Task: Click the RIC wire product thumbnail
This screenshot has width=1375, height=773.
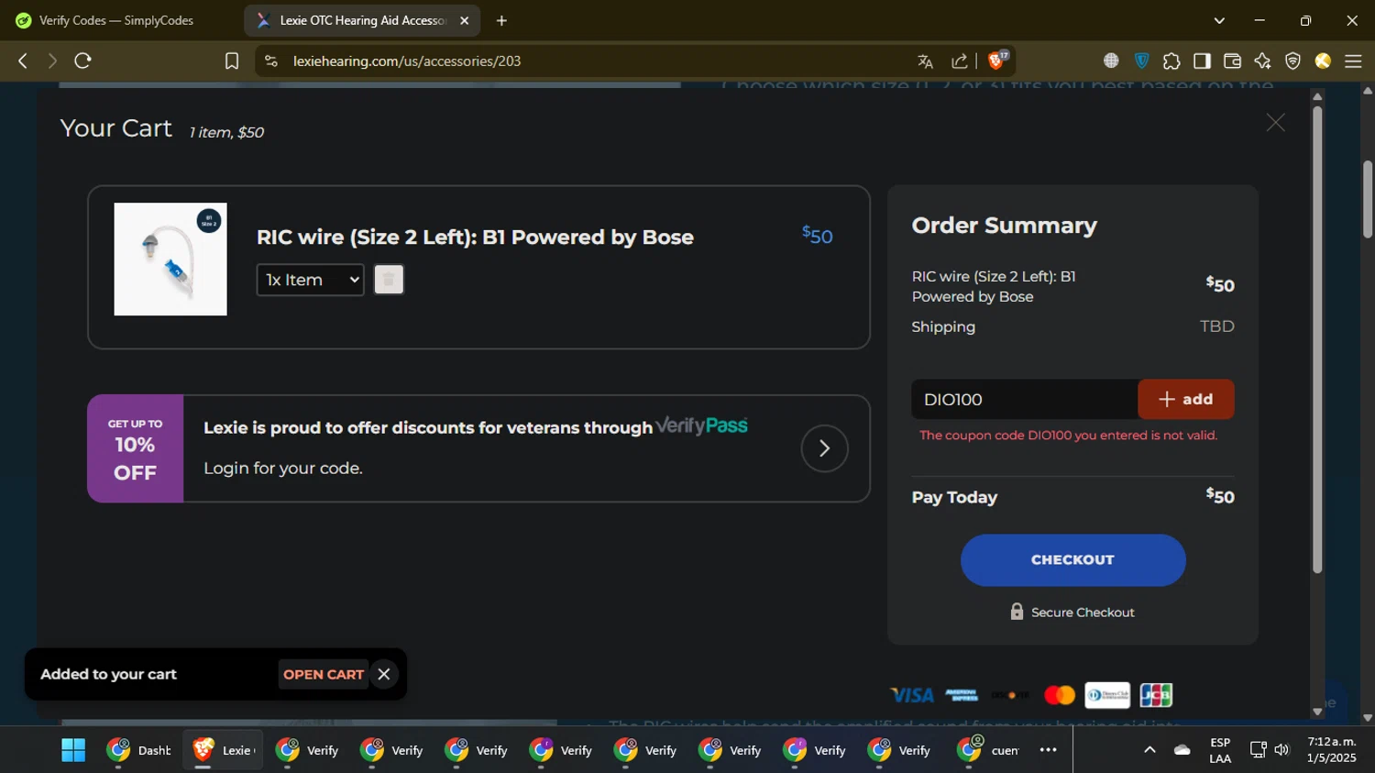Action: (170, 260)
